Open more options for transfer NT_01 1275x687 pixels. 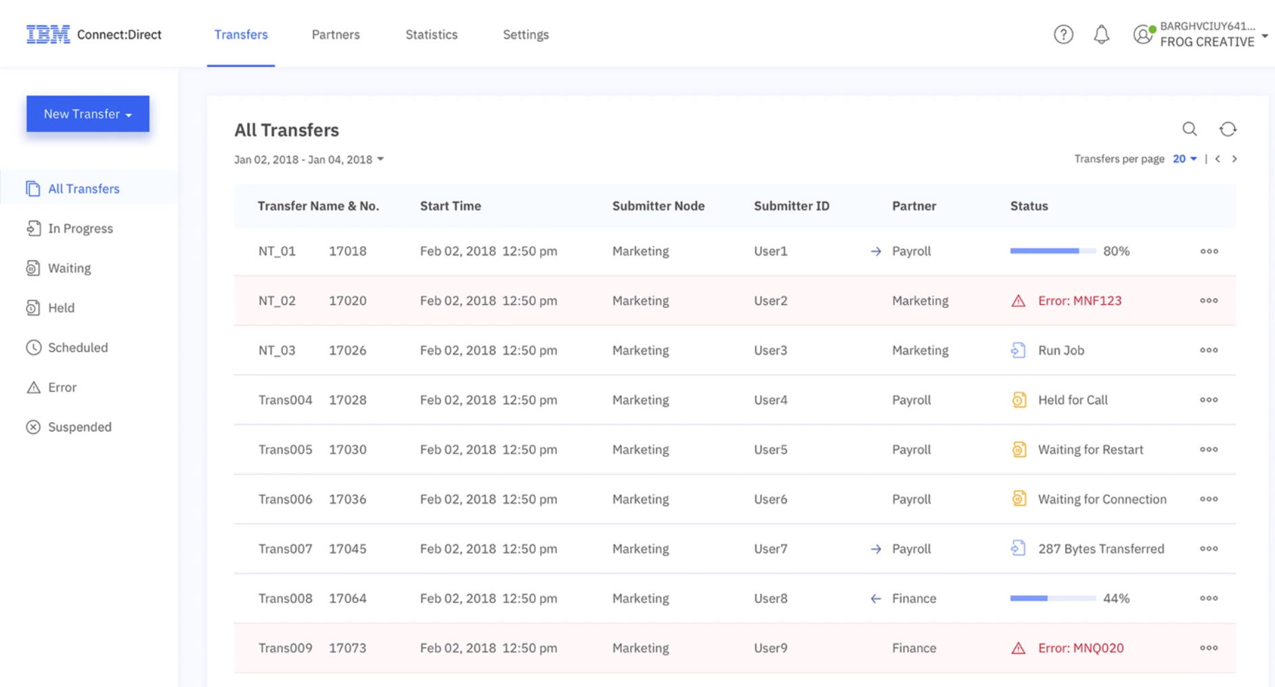1209,252
